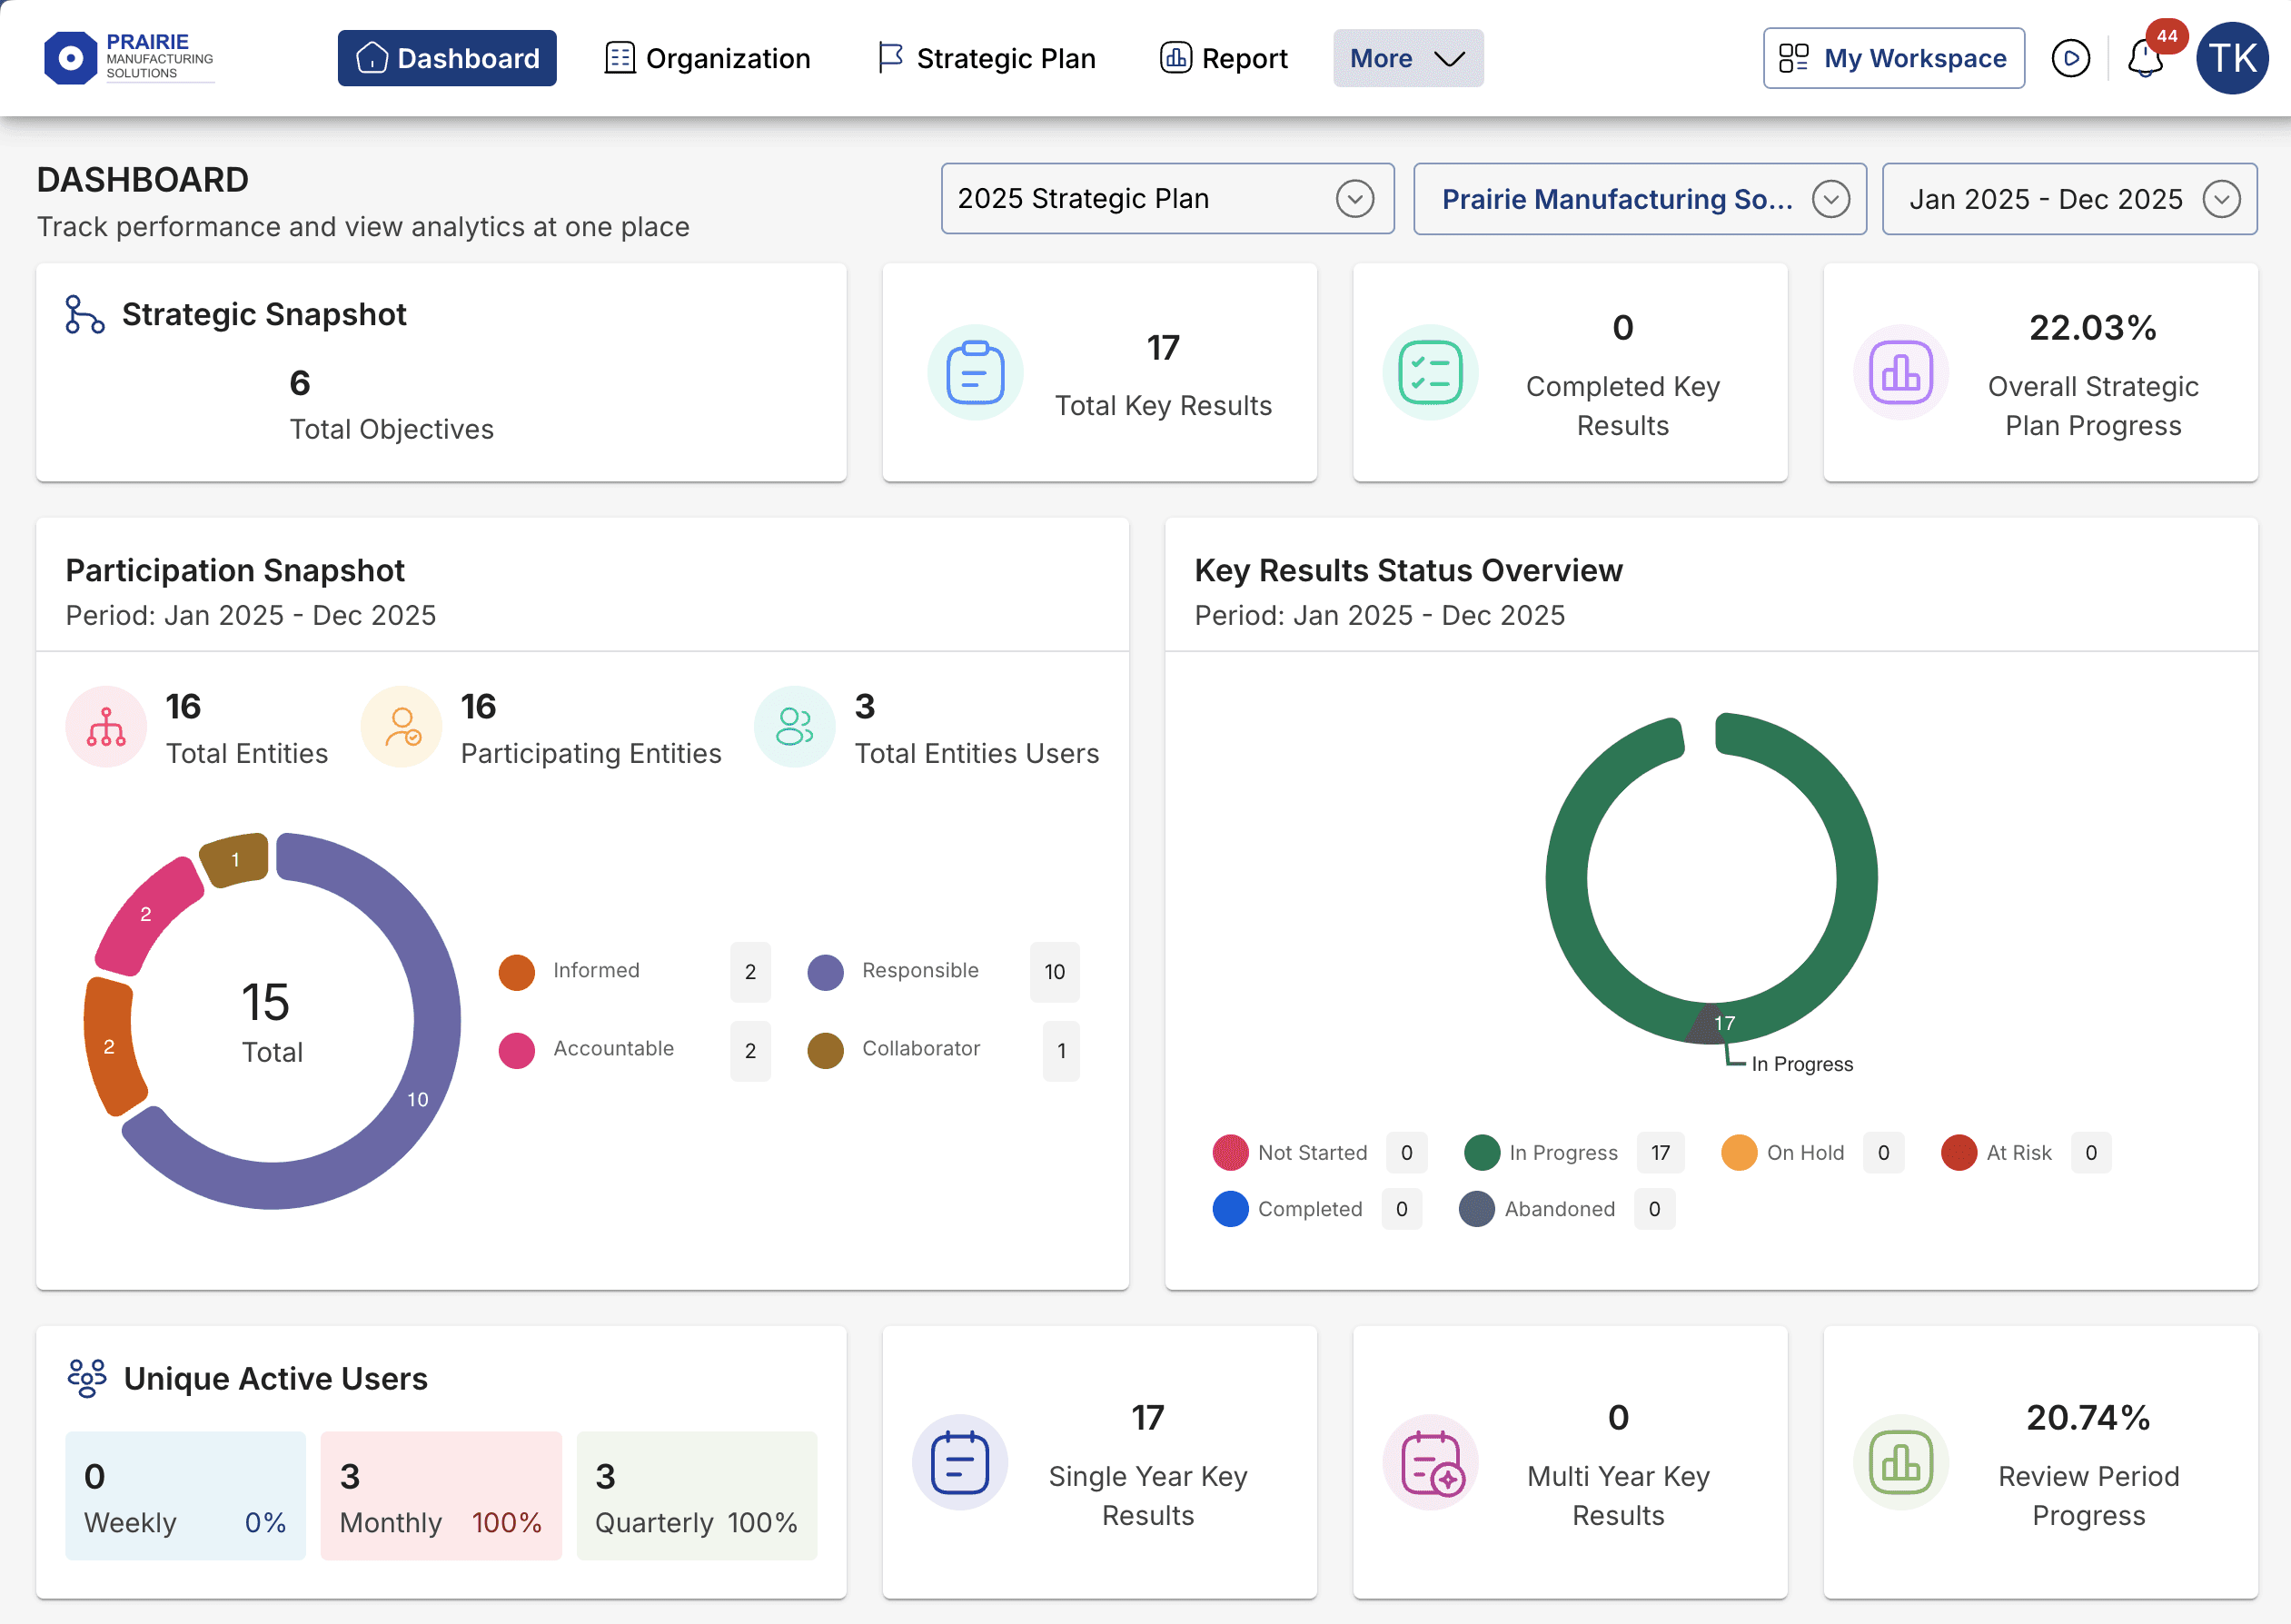This screenshot has height=1624, width=2291.
Task: Click the Multi Year Key Results calendar icon
Action: pyautogui.click(x=1431, y=1463)
